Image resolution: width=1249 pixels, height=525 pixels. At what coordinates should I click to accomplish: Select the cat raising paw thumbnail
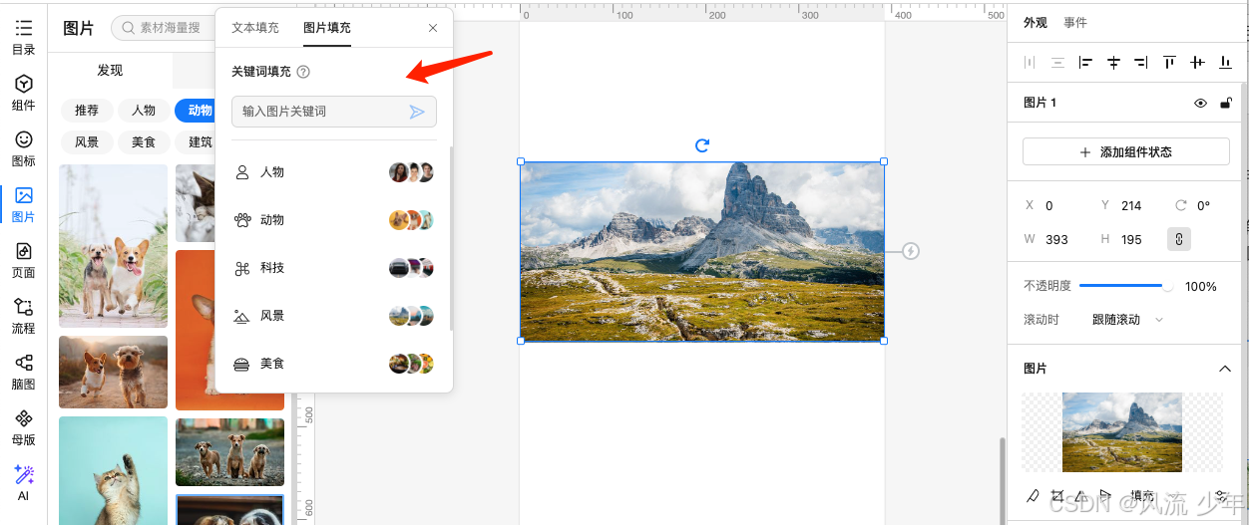(x=114, y=470)
